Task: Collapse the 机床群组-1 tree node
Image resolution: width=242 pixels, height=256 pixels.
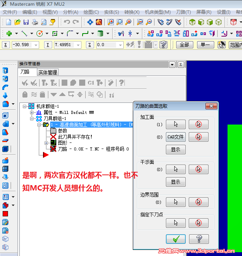Action: 24,106
